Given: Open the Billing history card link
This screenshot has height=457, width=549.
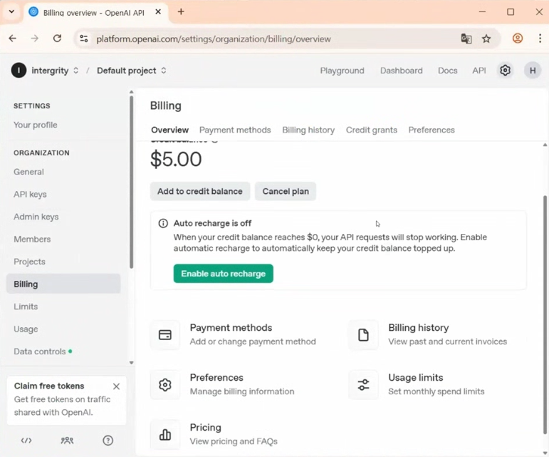Looking at the screenshot, I should (428, 334).
